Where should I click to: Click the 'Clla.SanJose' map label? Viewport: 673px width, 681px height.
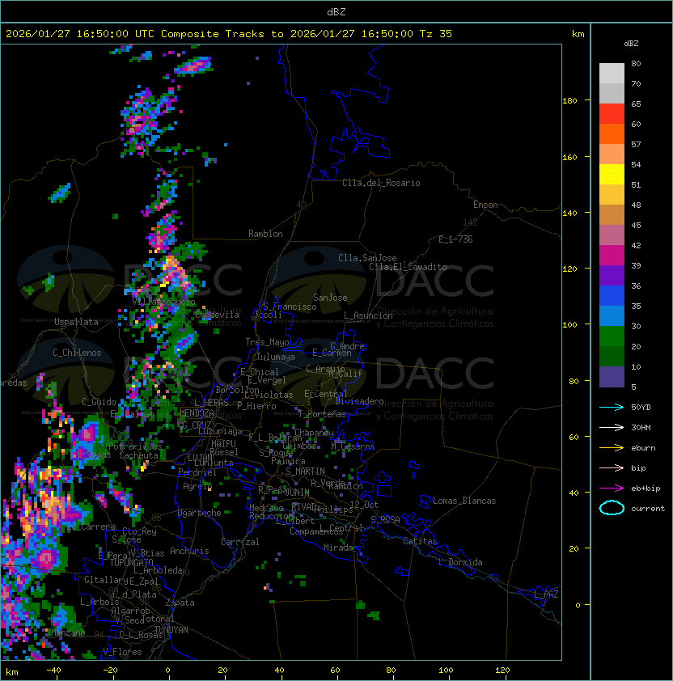pyautogui.click(x=367, y=258)
